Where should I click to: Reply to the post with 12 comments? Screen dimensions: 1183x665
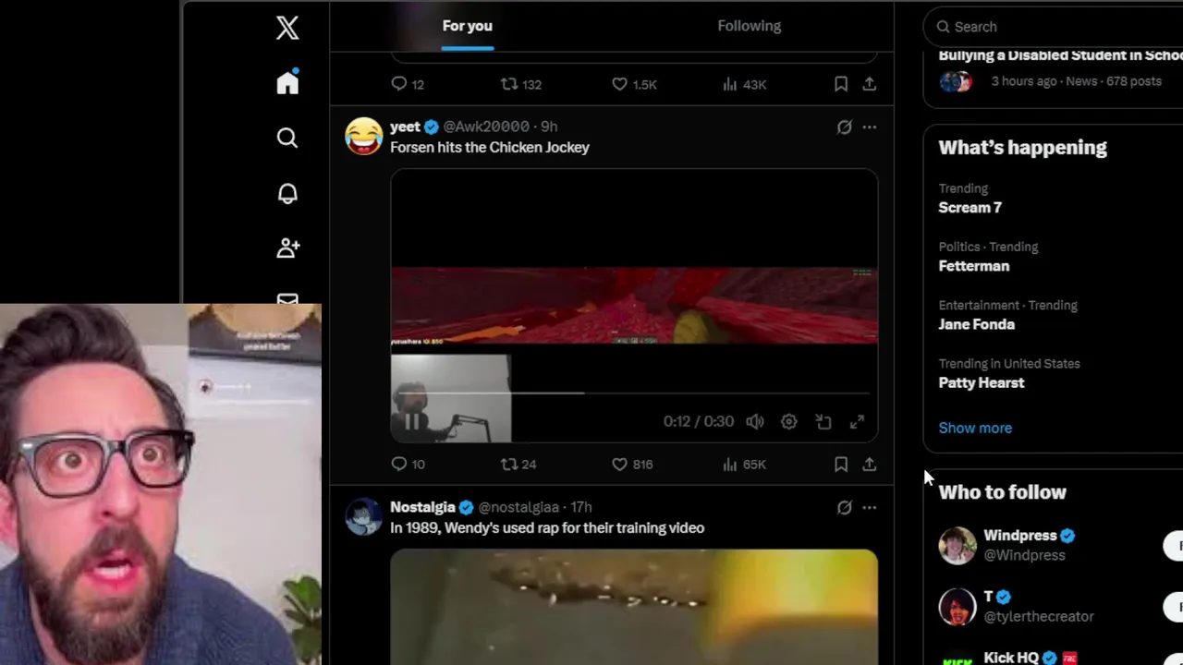pos(408,84)
